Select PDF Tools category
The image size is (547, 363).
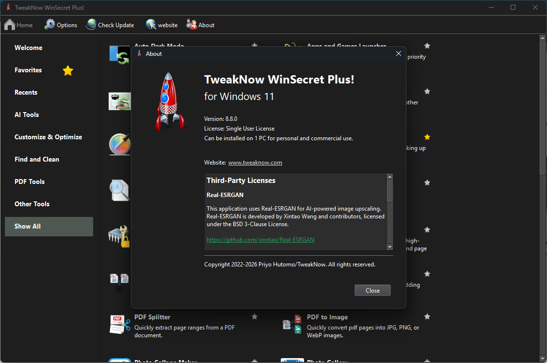click(x=49, y=182)
